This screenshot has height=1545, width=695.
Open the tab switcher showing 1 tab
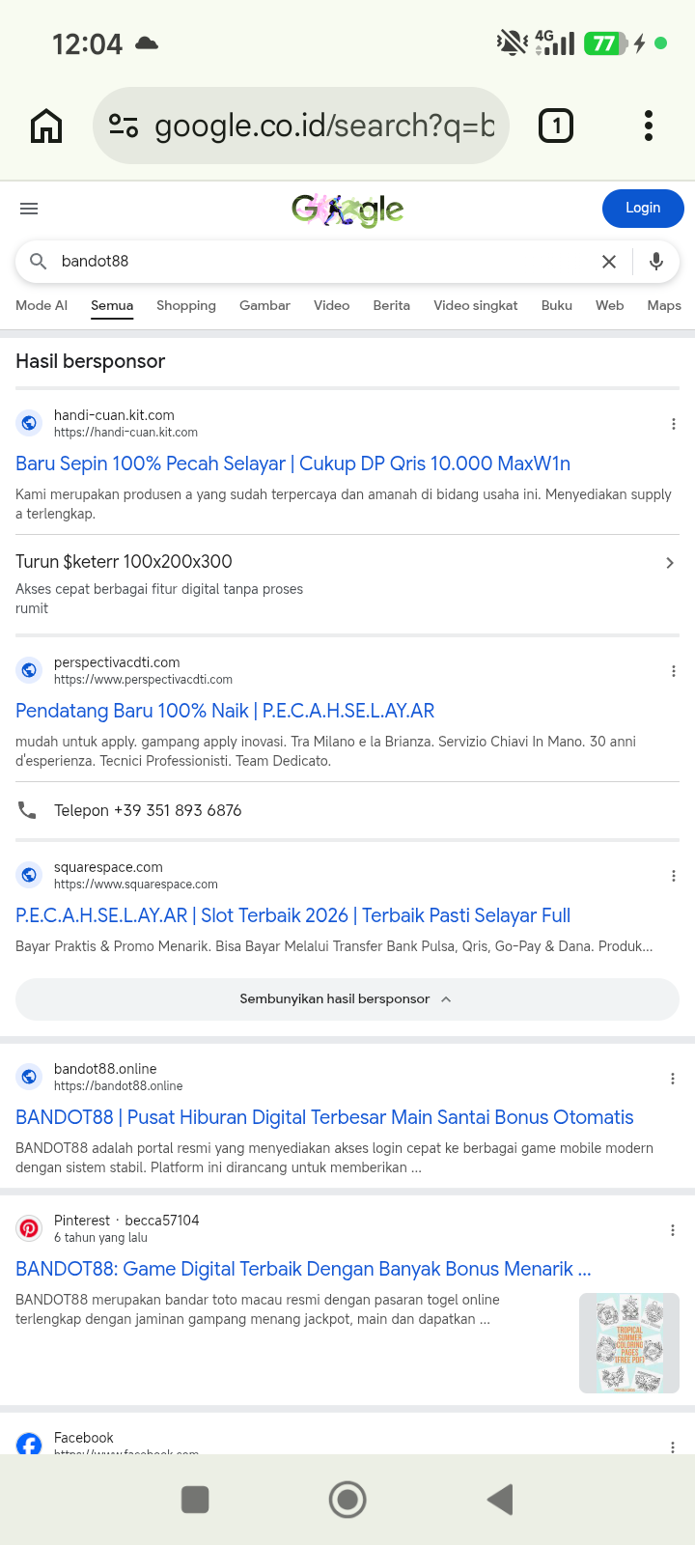pos(556,126)
